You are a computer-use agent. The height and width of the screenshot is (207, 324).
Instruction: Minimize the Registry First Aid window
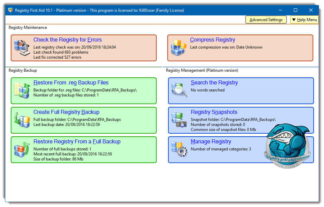click(280, 10)
